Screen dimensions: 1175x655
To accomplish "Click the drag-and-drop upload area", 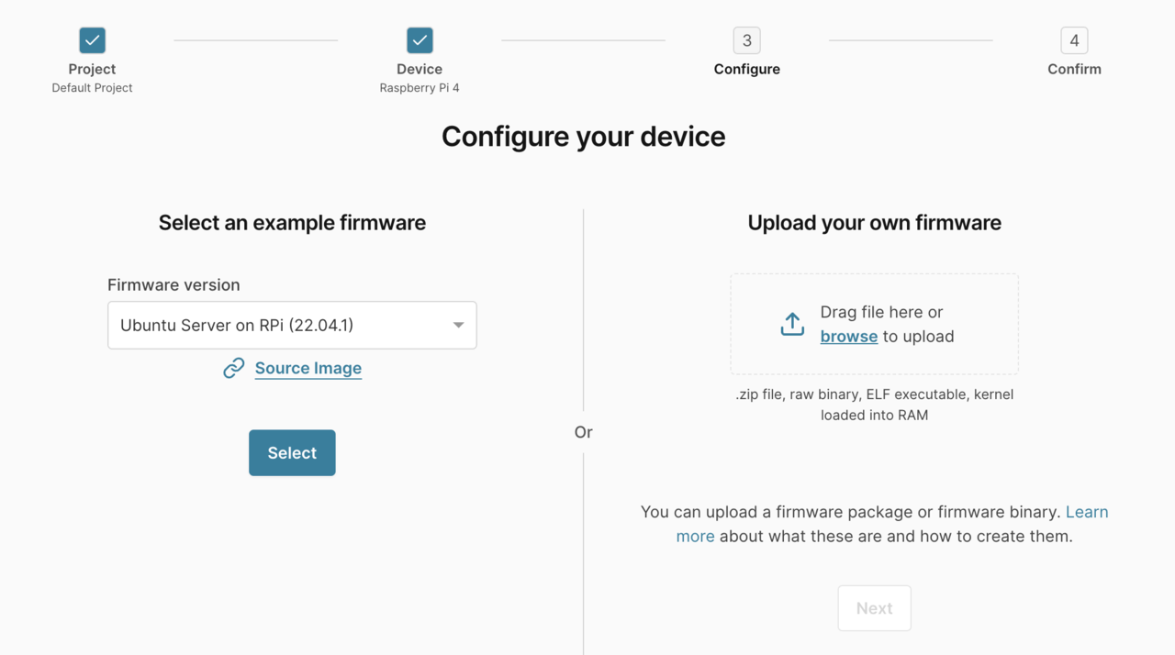I will (874, 324).
